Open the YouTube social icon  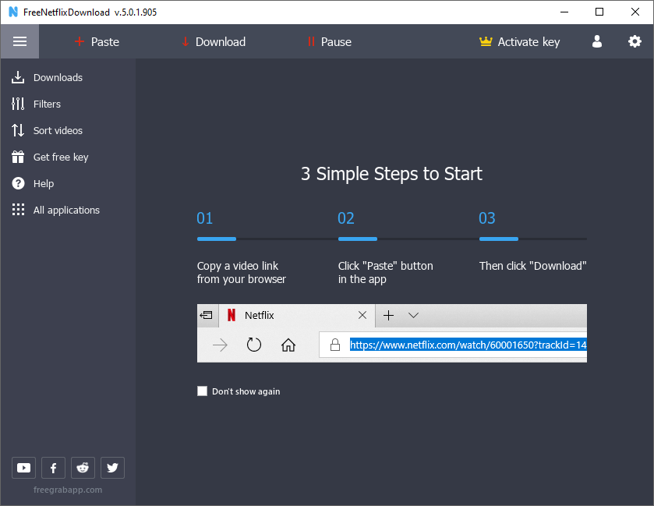[x=23, y=468]
